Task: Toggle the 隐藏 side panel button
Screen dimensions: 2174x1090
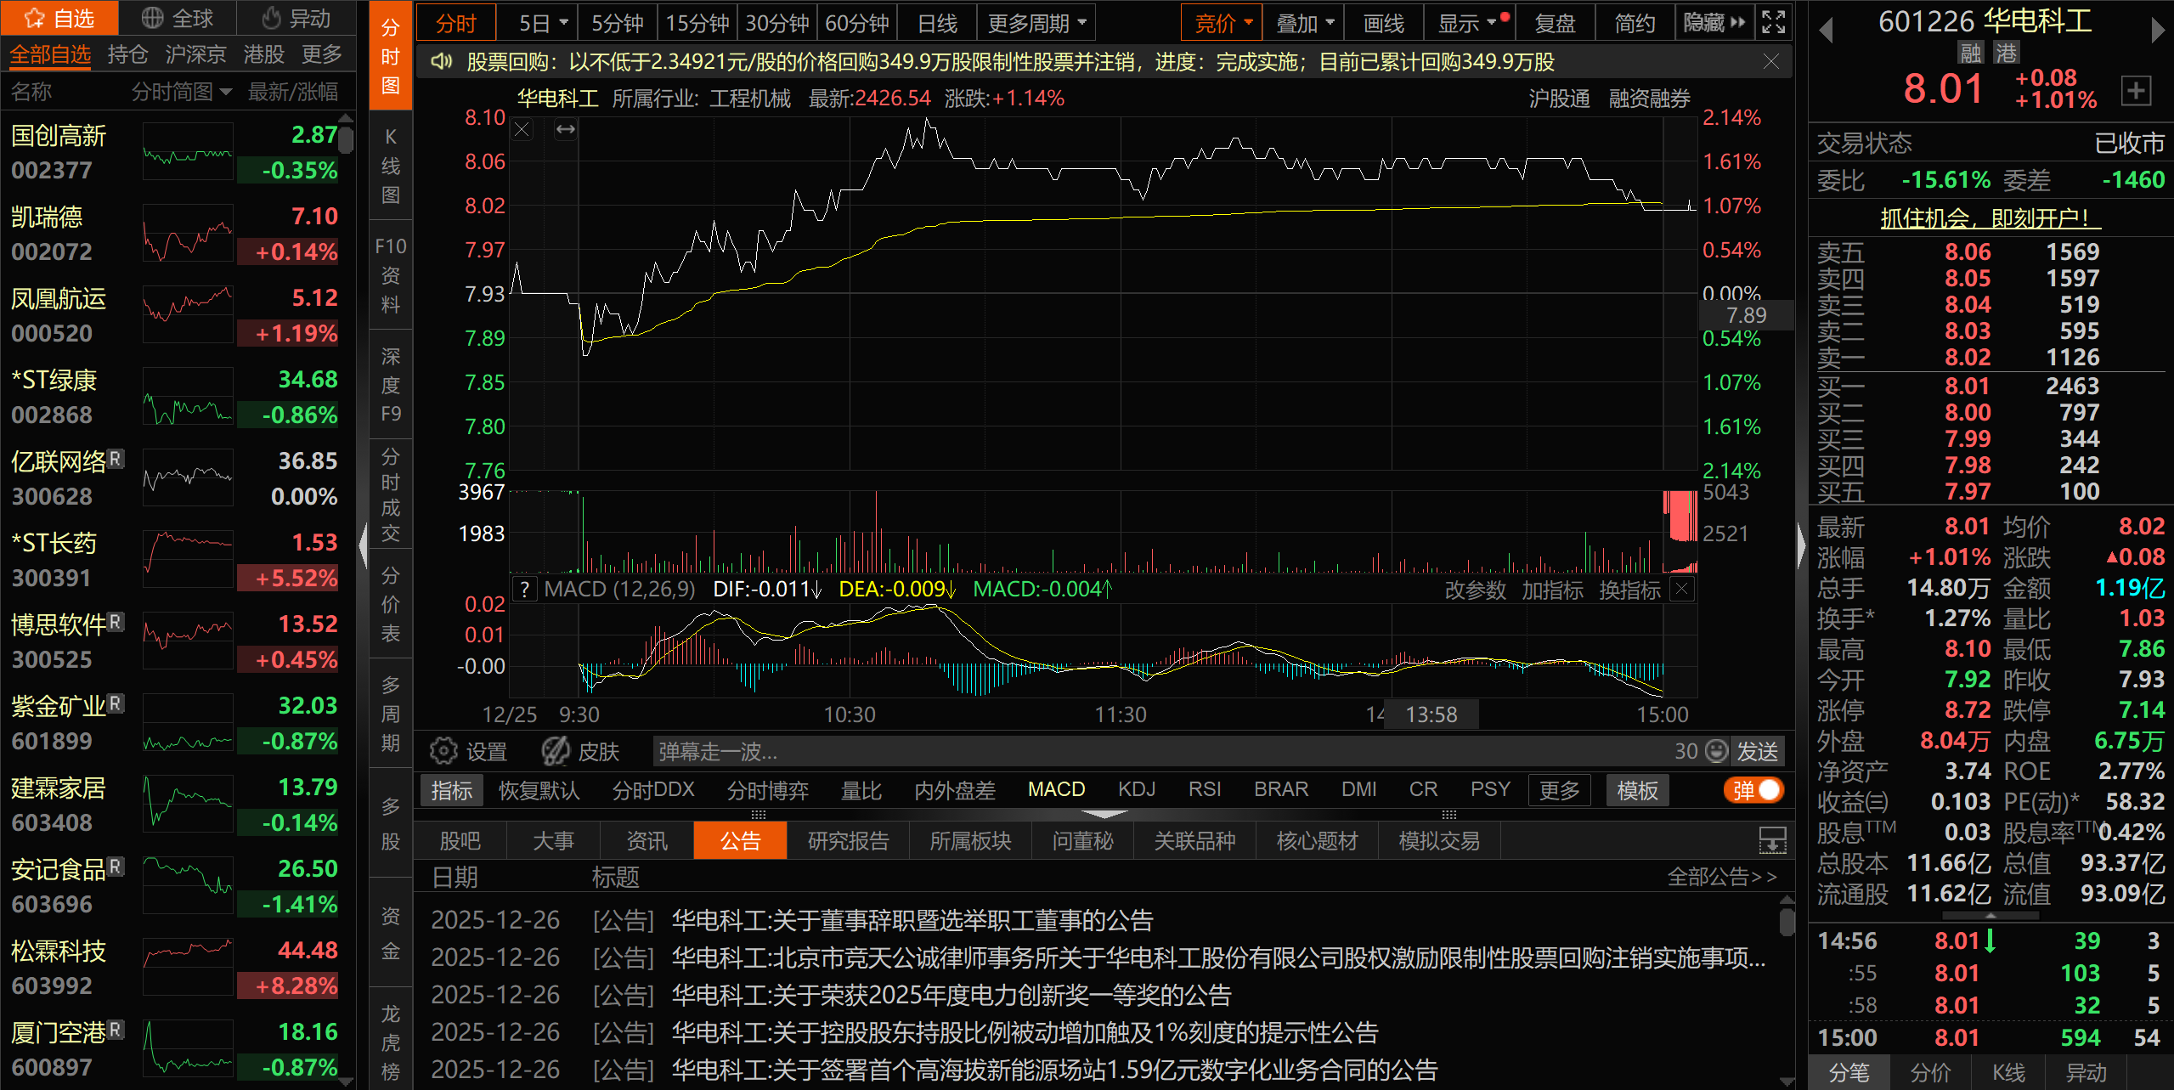Action: (x=1714, y=23)
